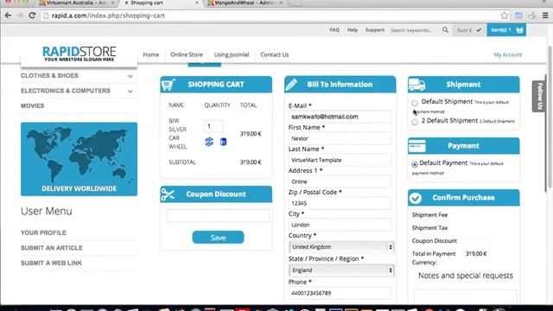Click checkmark icon on Confirm Purchase
Image resolution: width=553 pixels, height=311 pixels.
(416, 198)
